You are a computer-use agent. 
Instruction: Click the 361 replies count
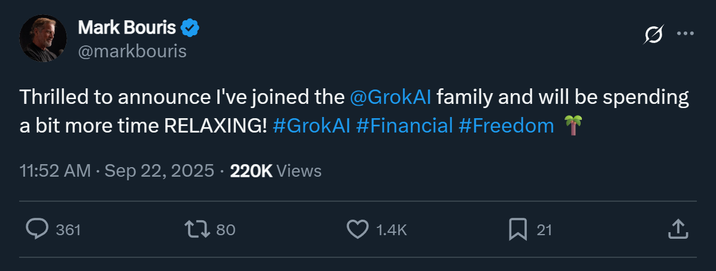click(68, 230)
